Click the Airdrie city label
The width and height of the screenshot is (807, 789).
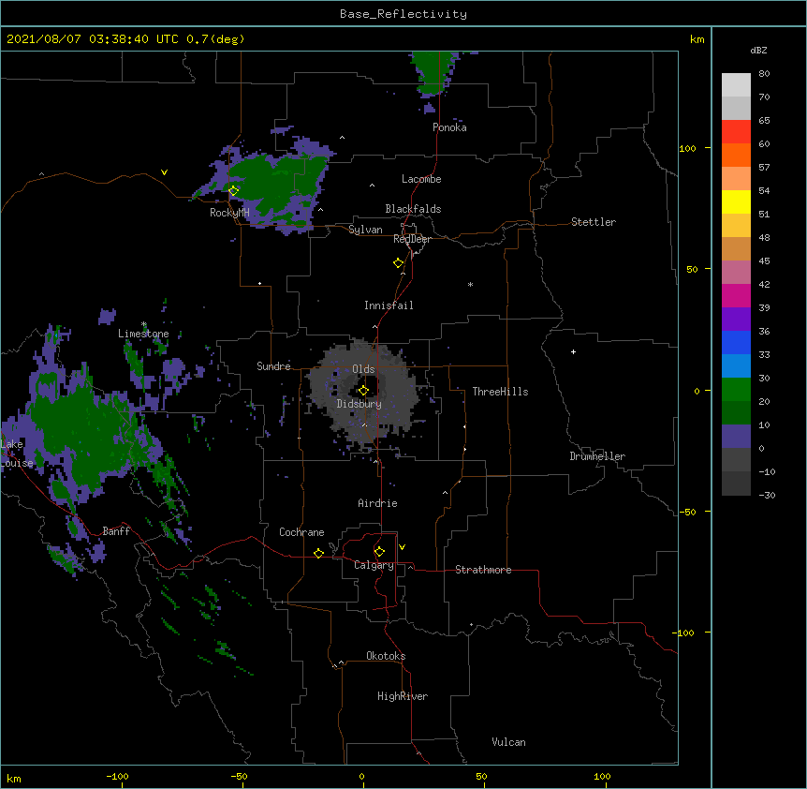[378, 503]
